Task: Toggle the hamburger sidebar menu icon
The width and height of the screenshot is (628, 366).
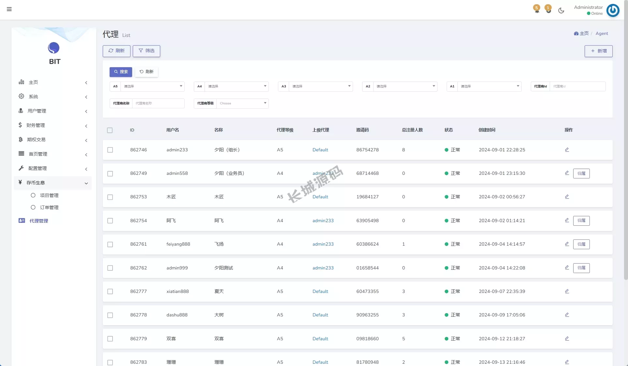Action: click(9, 9)
